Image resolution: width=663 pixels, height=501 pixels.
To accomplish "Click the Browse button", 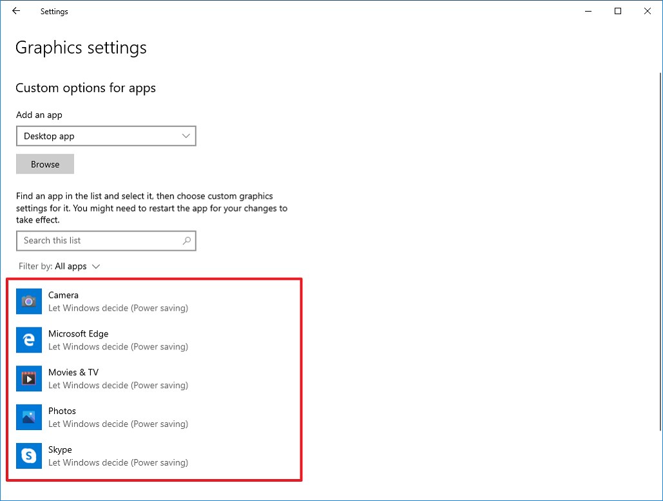I will [x=45, y=164].
